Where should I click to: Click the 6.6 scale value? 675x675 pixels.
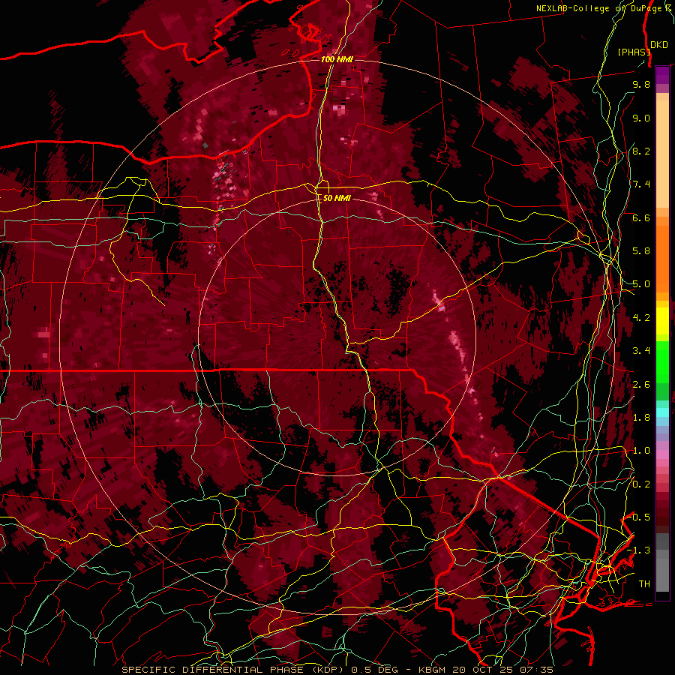click(x=641, y=217)
